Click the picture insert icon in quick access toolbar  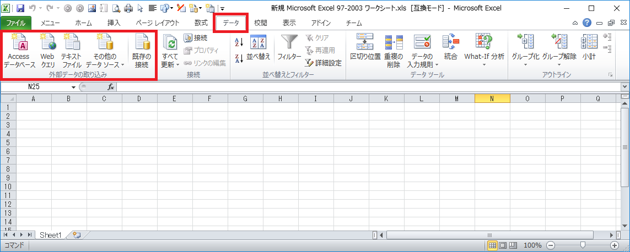click(91, 8)
